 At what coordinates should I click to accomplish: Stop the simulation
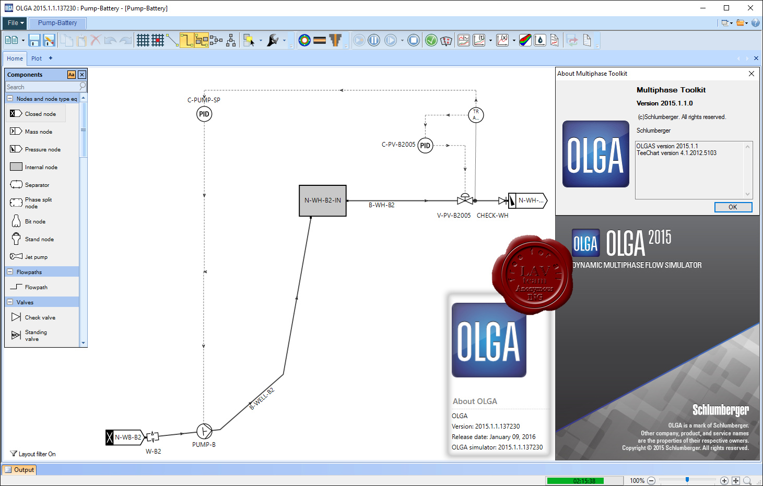click(x=414, y=40)
